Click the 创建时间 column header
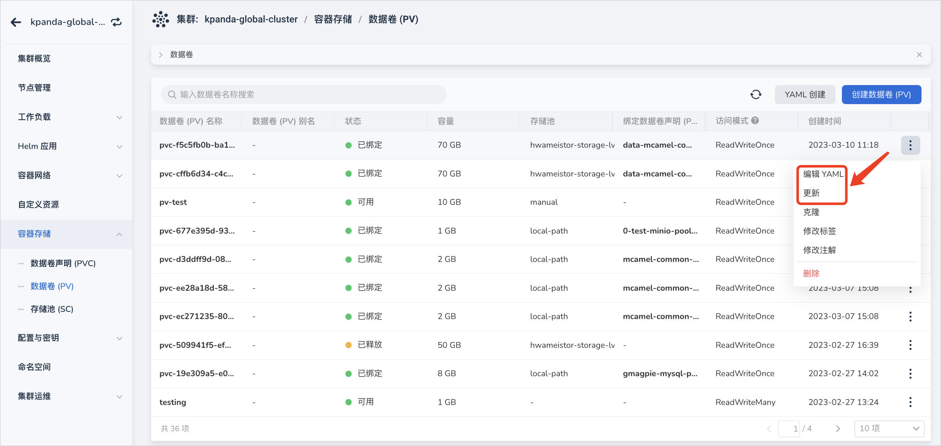Viewport: 941px width, 446px height. (x=825, y=121)
